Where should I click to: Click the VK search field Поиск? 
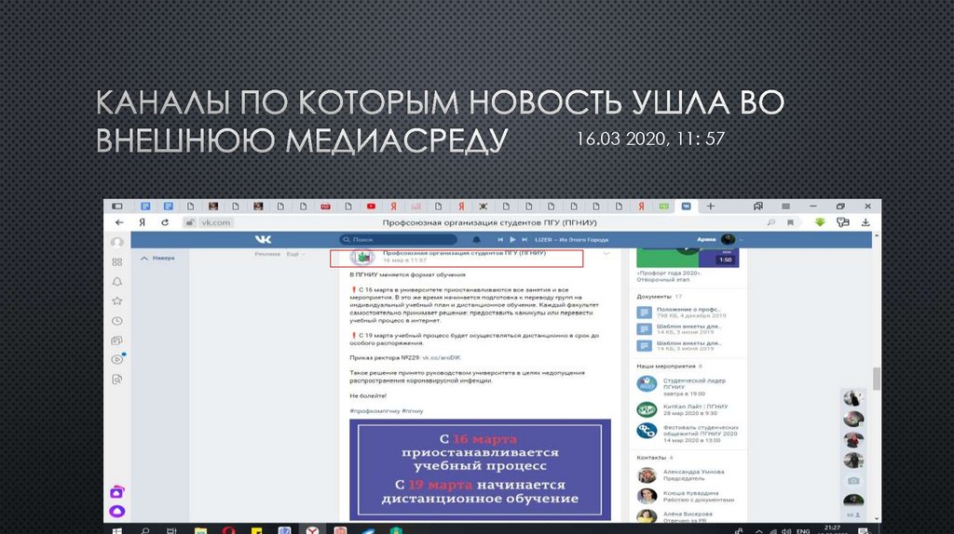(399, 239)
